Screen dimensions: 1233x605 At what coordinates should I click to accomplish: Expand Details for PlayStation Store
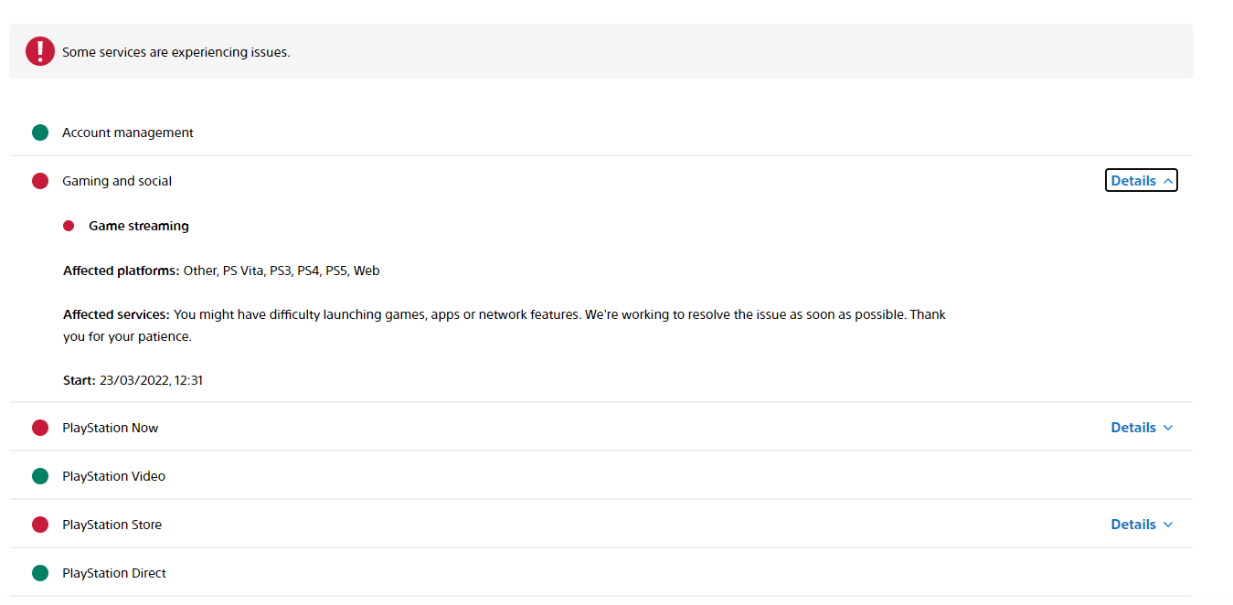coord(1141,525)
